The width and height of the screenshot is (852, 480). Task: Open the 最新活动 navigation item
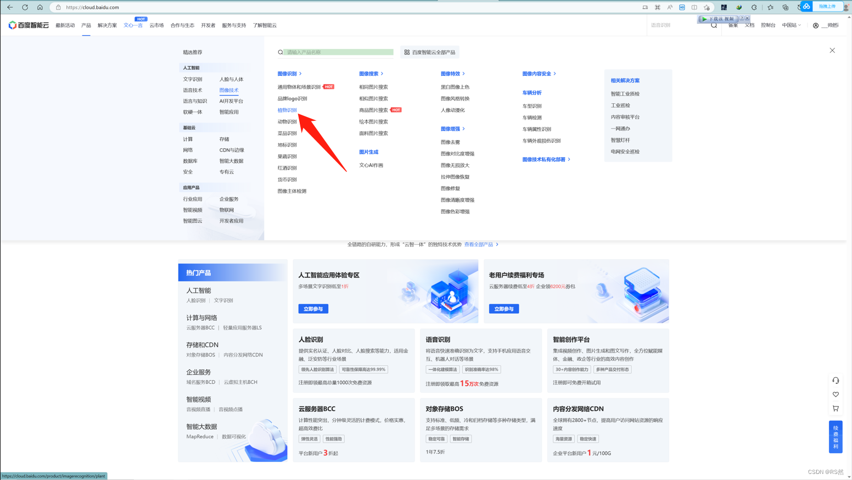(65, 25)
